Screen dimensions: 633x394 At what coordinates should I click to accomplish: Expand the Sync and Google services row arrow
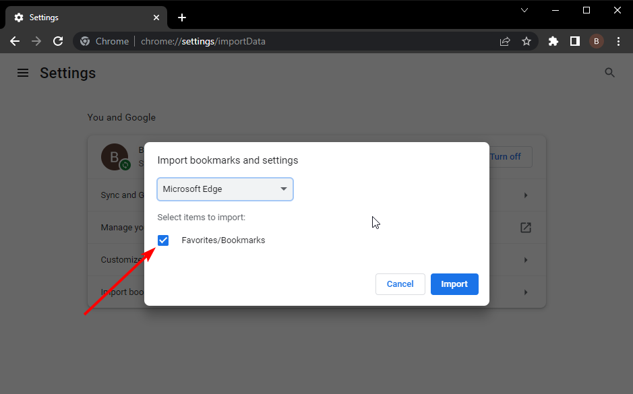pos(526,195)
